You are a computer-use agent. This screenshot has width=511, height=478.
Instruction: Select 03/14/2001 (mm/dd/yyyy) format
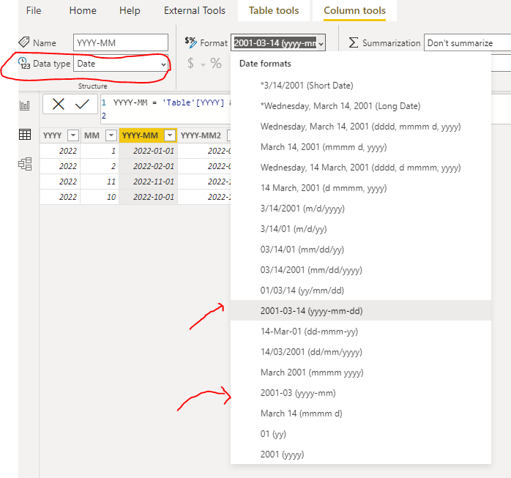click(x=361, y=270)
